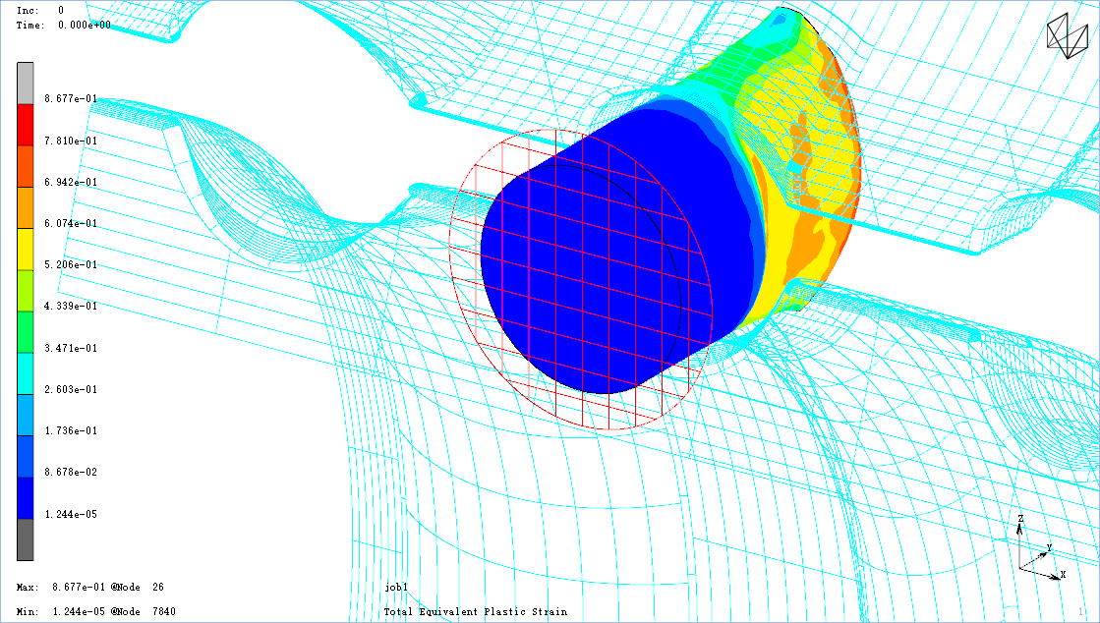Click the wireframe logo icon in the viewport corner

tap(1067, 35)
